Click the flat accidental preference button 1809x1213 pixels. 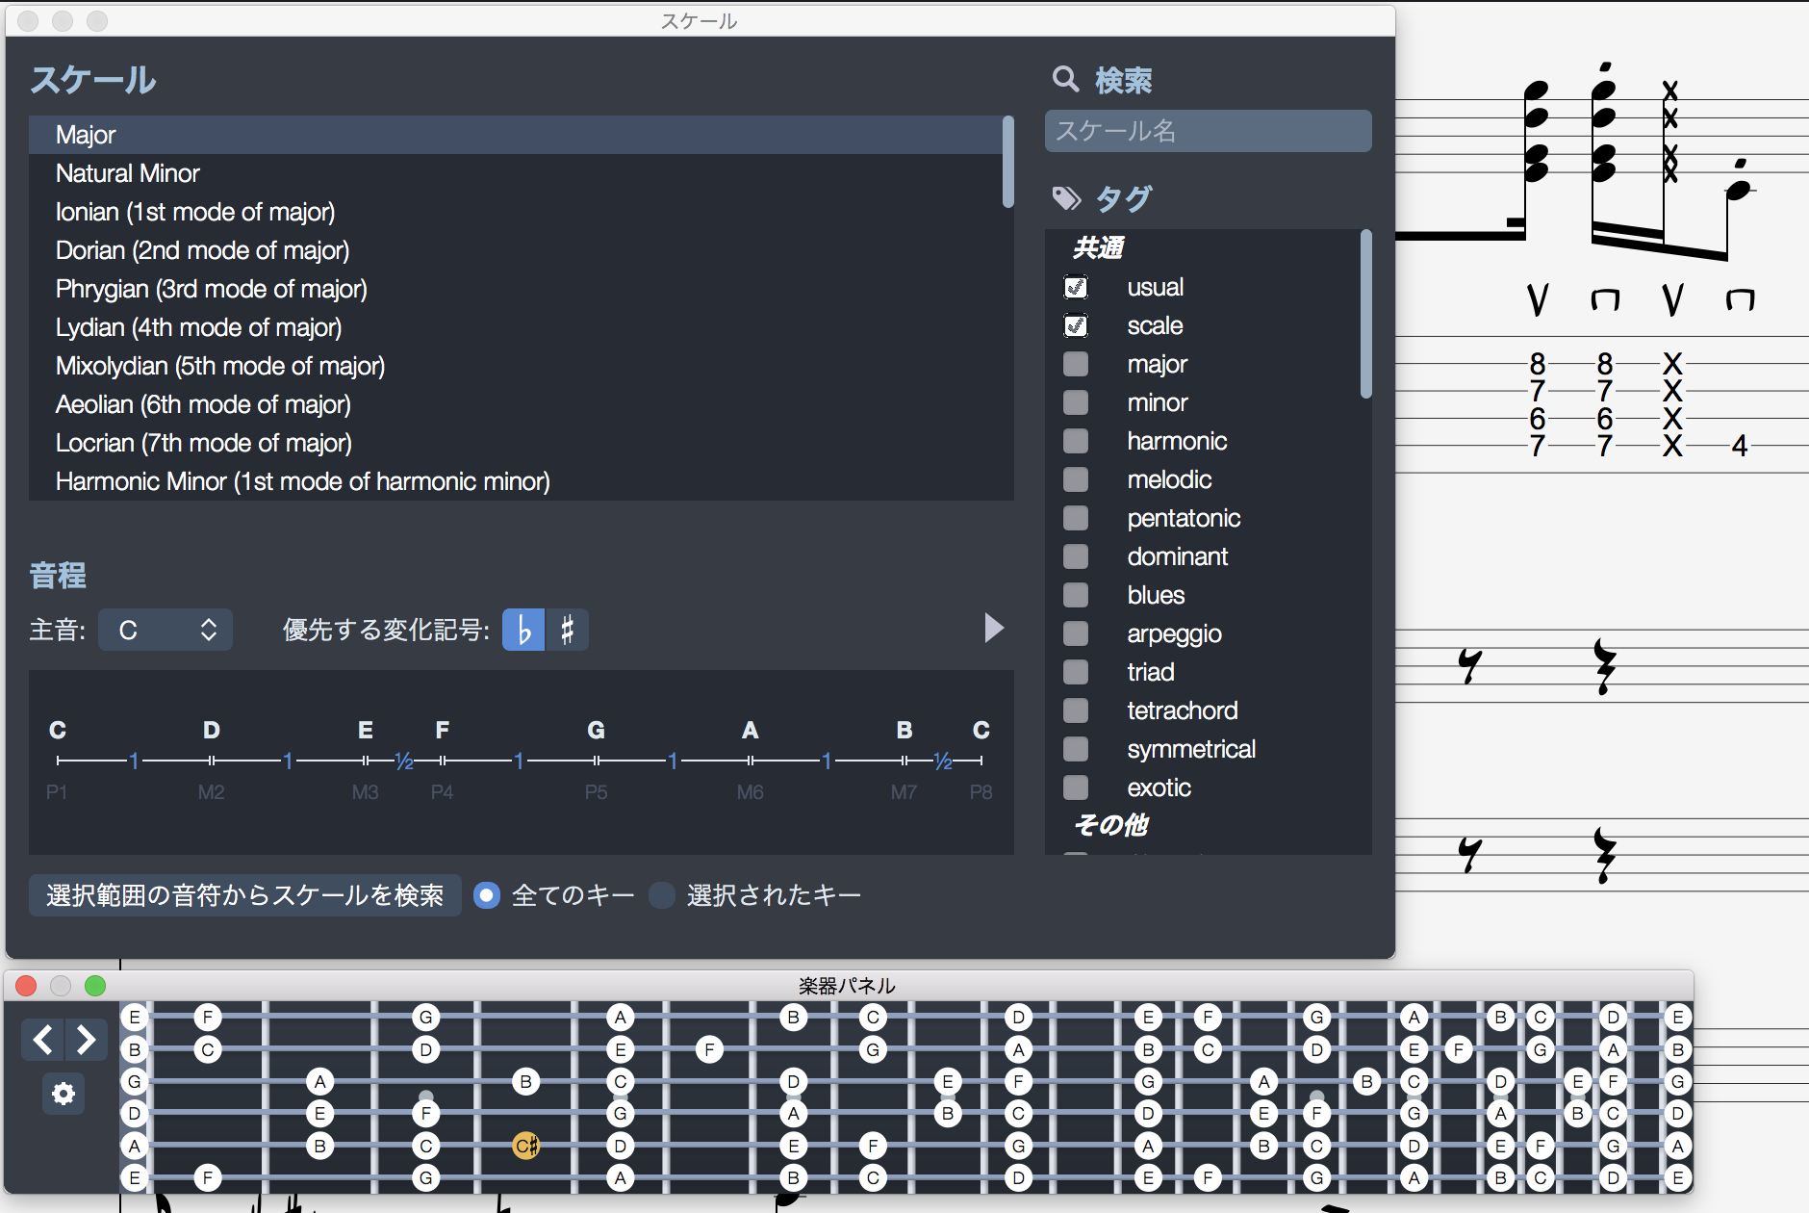click(523, 631)
